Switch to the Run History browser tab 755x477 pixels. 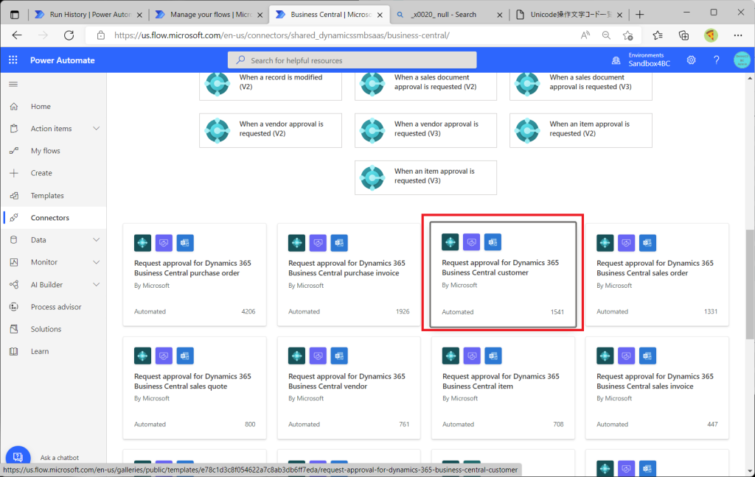88,15
